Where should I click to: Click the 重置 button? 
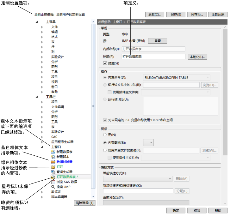click(x=158, y=41)
